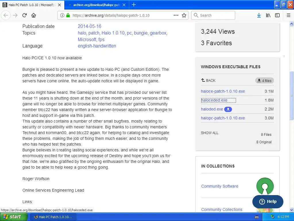This screenshot has width=294, height=221.
Task: Open the gearbox topic link
Action: point(158,33)
